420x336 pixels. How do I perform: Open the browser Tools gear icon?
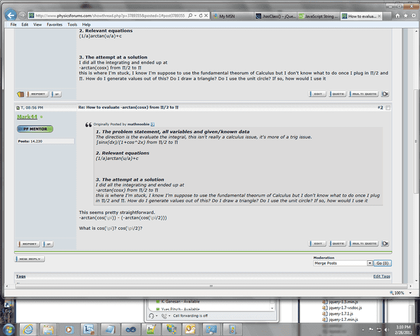414,16
